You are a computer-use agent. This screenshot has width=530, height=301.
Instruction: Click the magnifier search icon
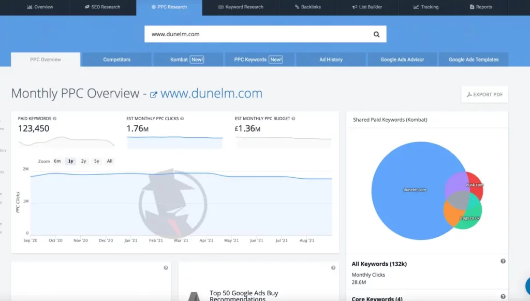point(377,34)
